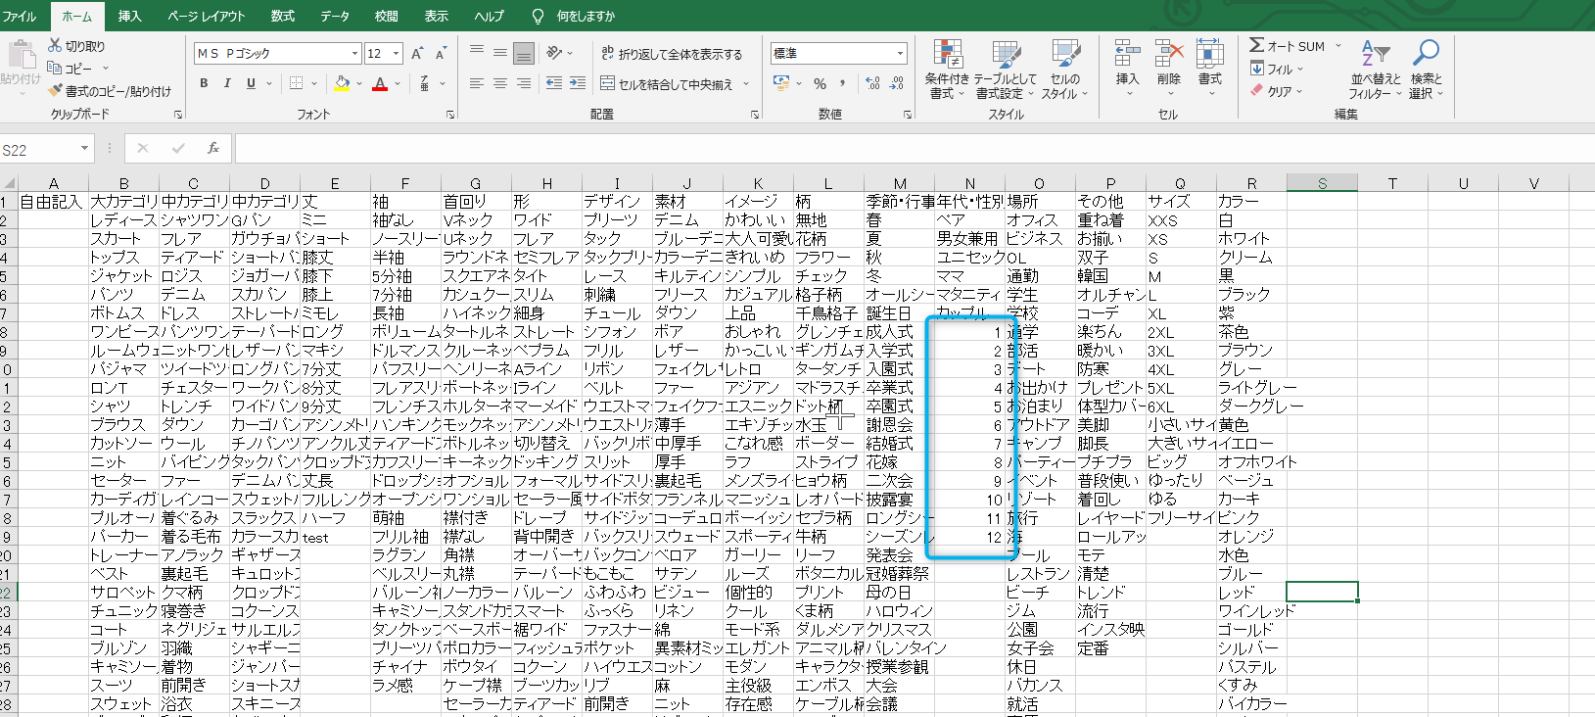Screen dimensions: 1595x717
Task: Switch to the ページ レイアウト tab
Action: tap(207, 16)
